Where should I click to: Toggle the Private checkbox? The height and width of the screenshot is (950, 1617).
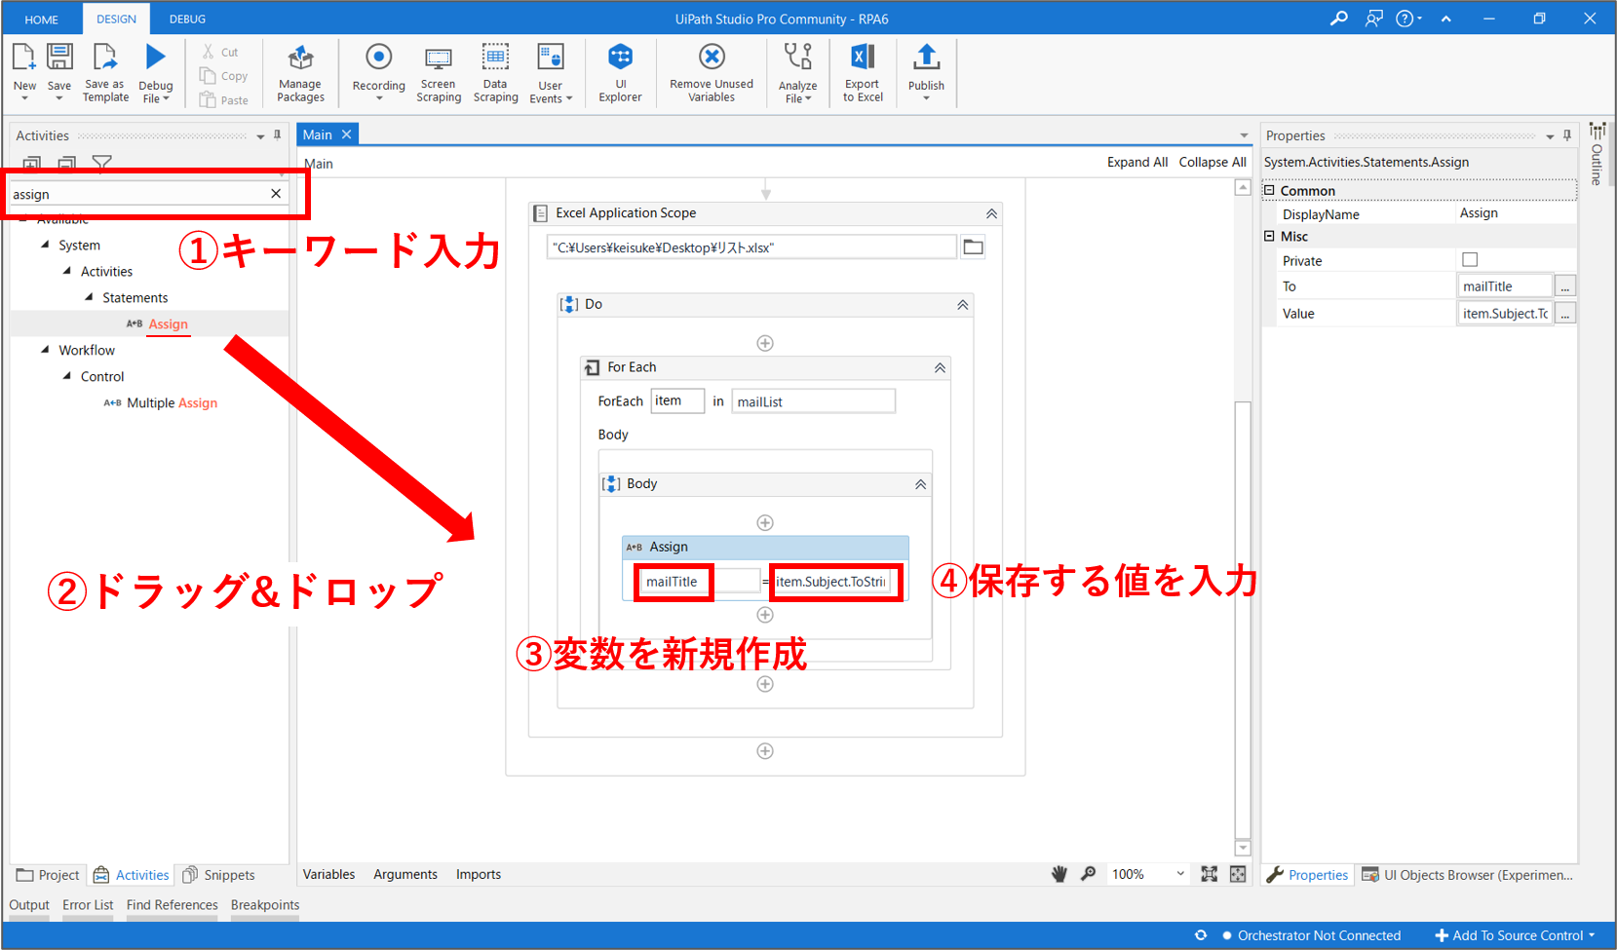click(x=1470, y=260)
